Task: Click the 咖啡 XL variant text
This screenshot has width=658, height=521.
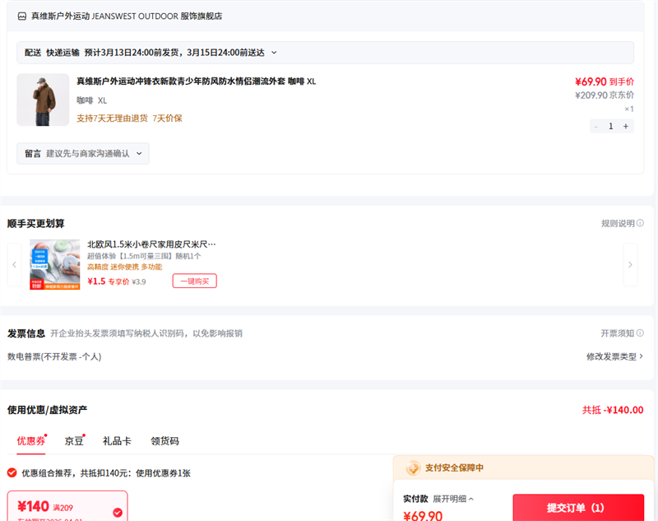Action: 91,100
